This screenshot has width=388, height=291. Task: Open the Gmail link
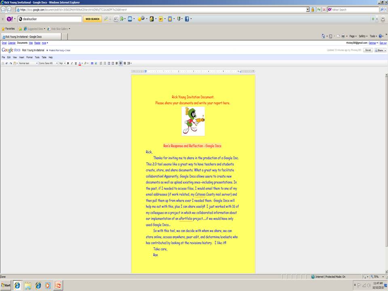(x=4, y=43)
